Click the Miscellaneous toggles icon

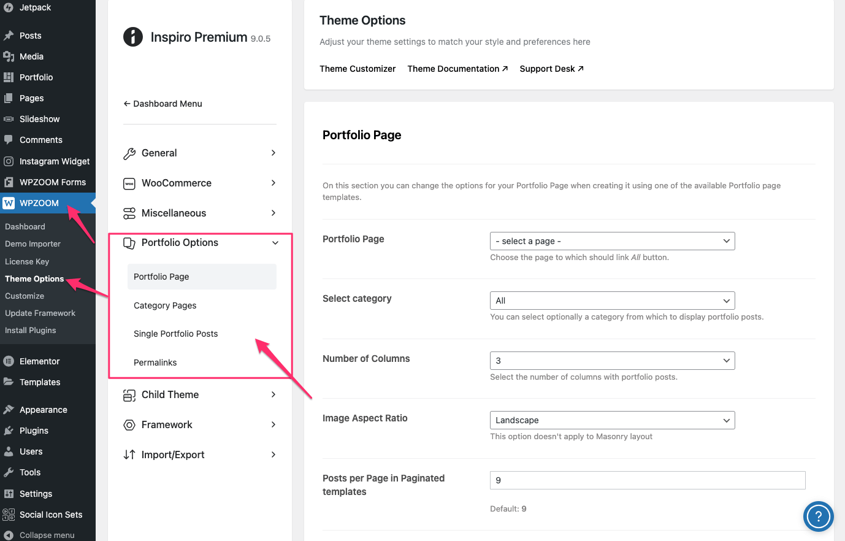[129, 213]
